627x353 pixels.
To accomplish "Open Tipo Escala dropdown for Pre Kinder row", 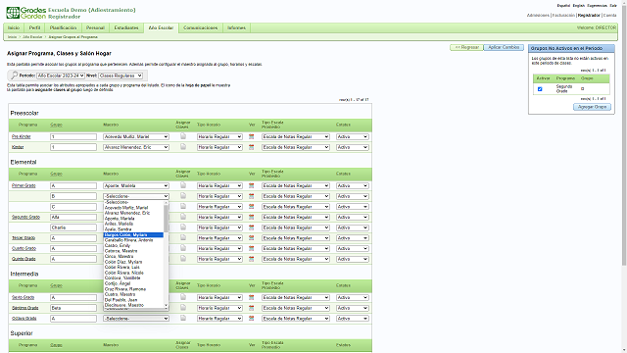I will (x=296, y=137).
